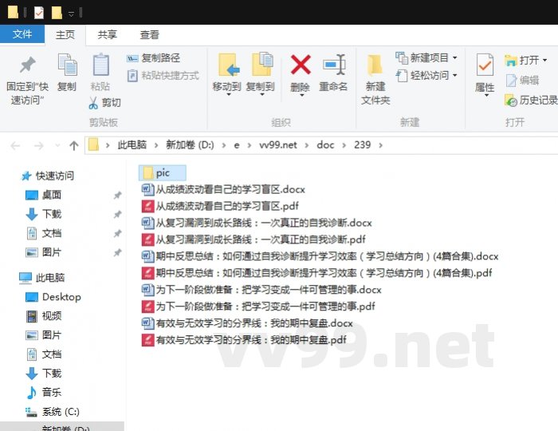The image size is (558, 431).
Task: Select 从复习漏洞到成长路线 pdf file
Action: coord(253,239)
